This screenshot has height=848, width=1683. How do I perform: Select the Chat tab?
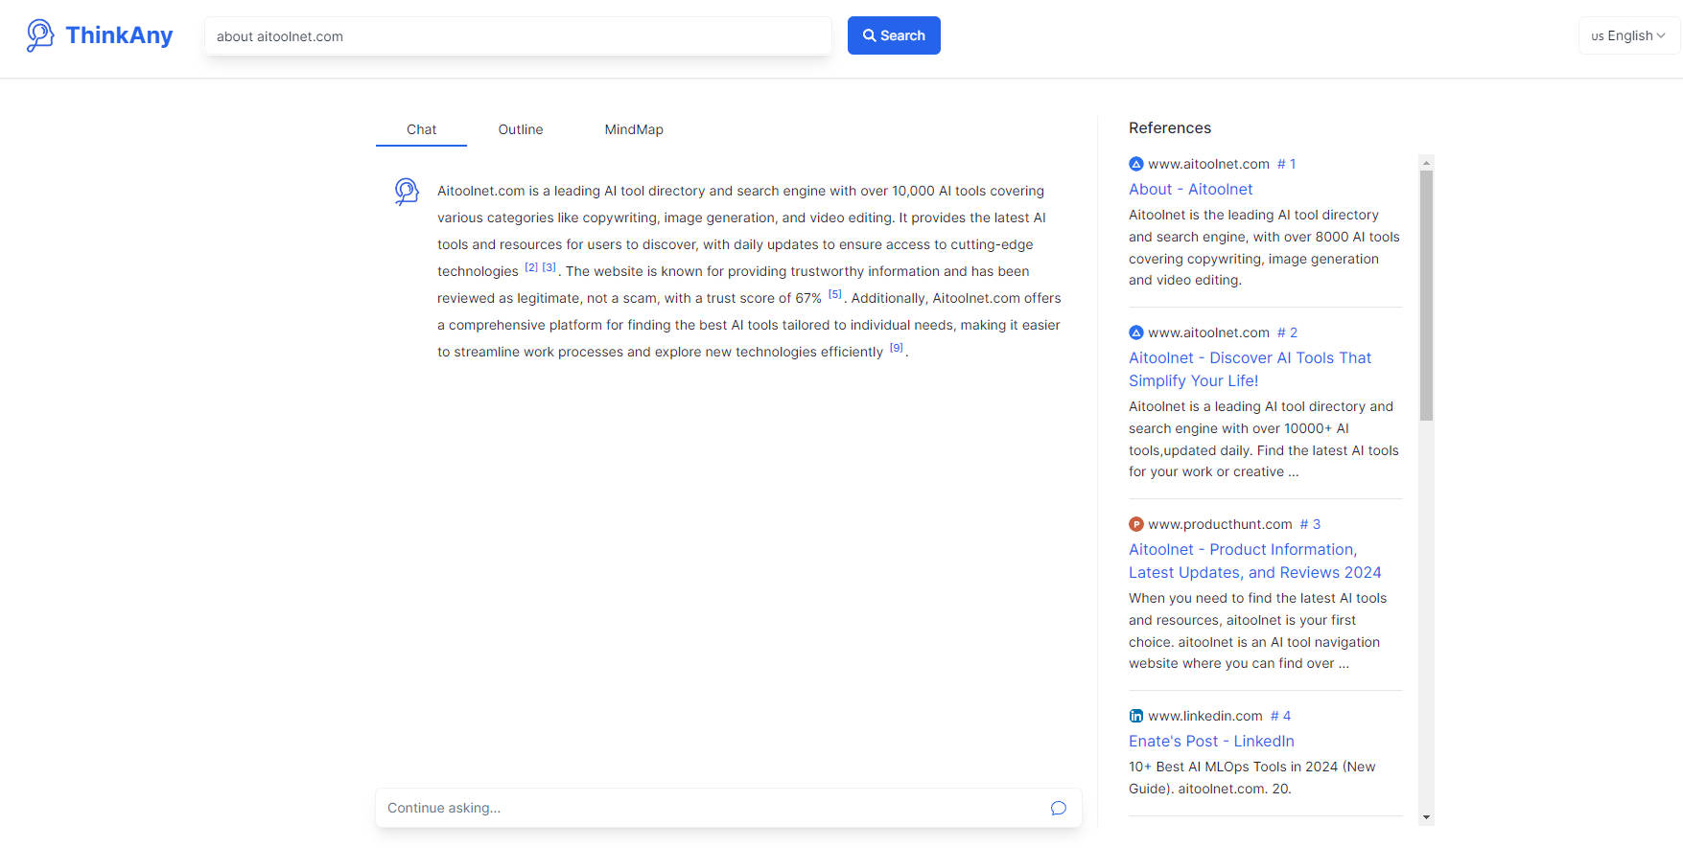[421, 129]
